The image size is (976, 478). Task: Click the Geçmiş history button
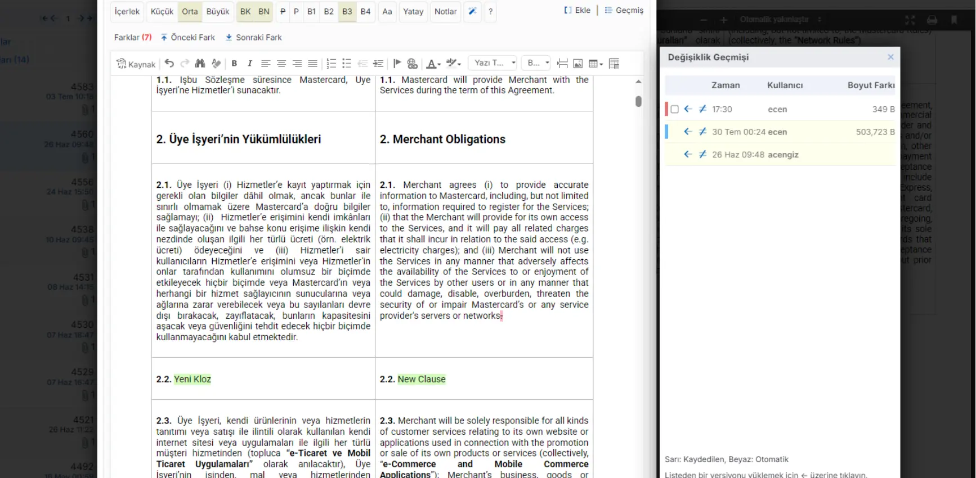(x=624, y=10)
